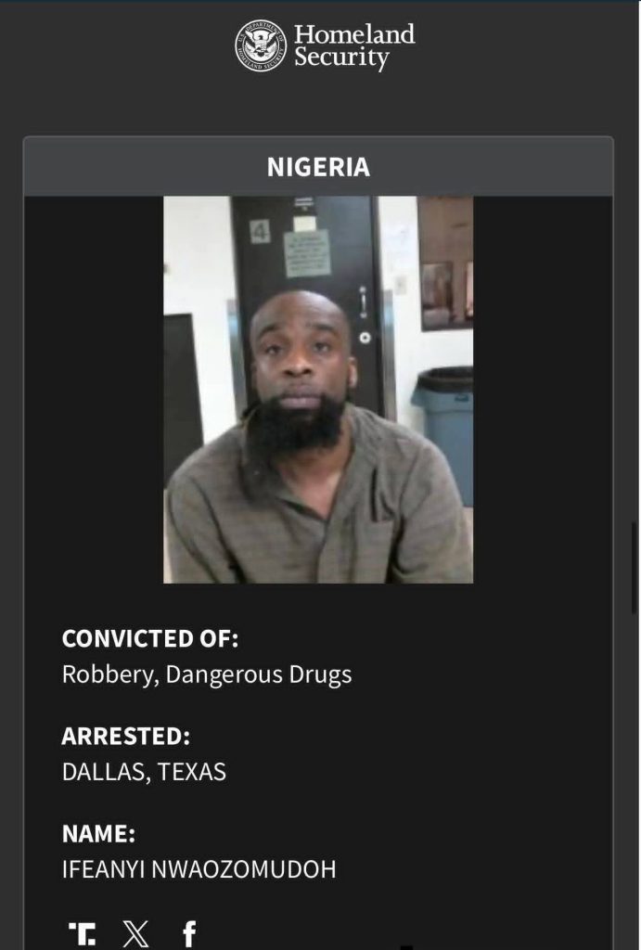Click the word Security in the header
The image size is (641, 950).
(341, 58)
